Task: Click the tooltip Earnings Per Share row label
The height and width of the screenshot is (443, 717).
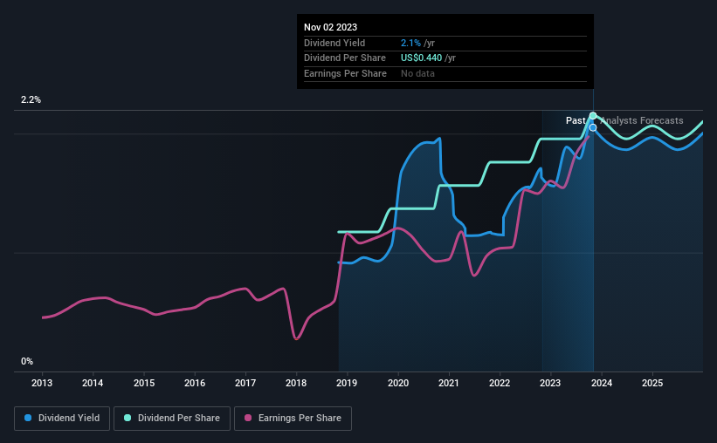Action: tap(345, 73)
